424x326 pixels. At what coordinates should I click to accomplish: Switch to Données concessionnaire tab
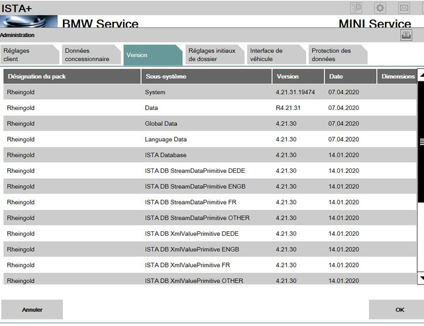click(91, 55)
